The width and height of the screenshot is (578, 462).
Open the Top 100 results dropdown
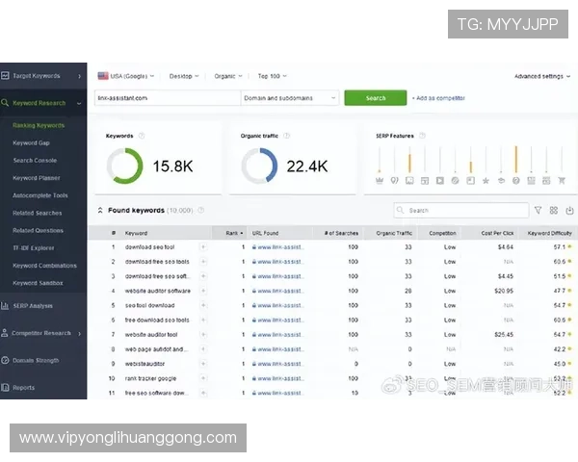point(272,75)
